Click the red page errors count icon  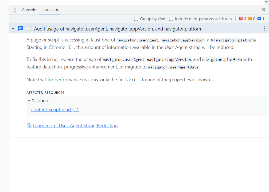pos(241,19)
